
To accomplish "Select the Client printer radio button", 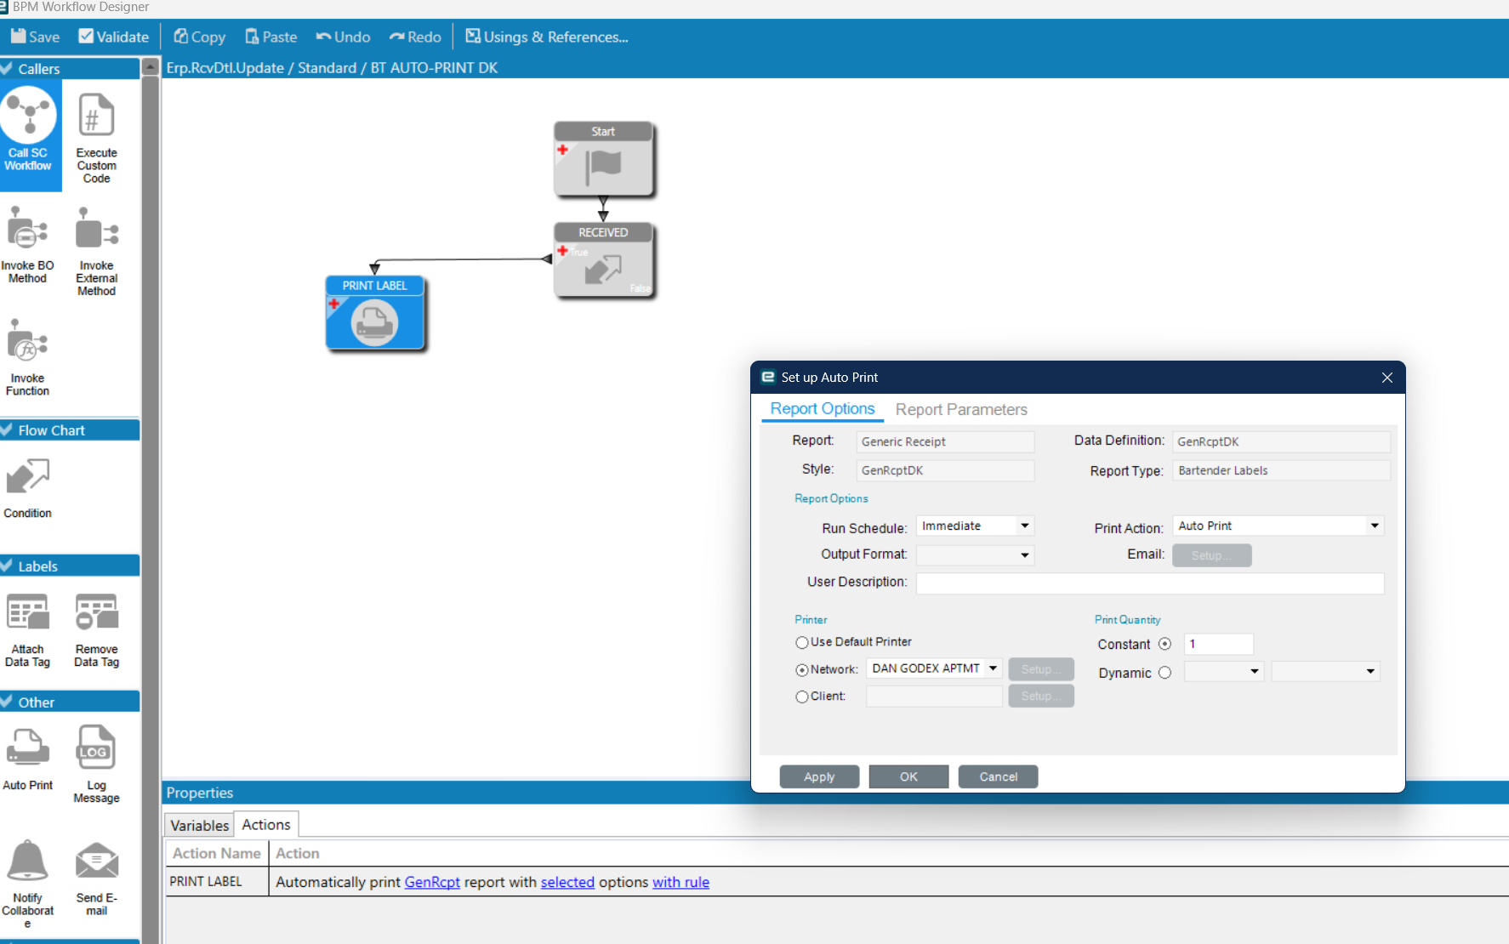I will [801, 697].
